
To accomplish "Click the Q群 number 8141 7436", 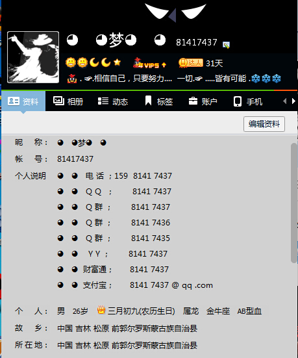I will tap(151, 223).
